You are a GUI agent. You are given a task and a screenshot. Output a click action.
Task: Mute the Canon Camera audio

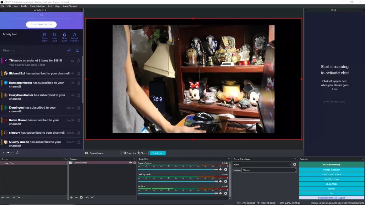pyautogui.click(x=221, y=169)
